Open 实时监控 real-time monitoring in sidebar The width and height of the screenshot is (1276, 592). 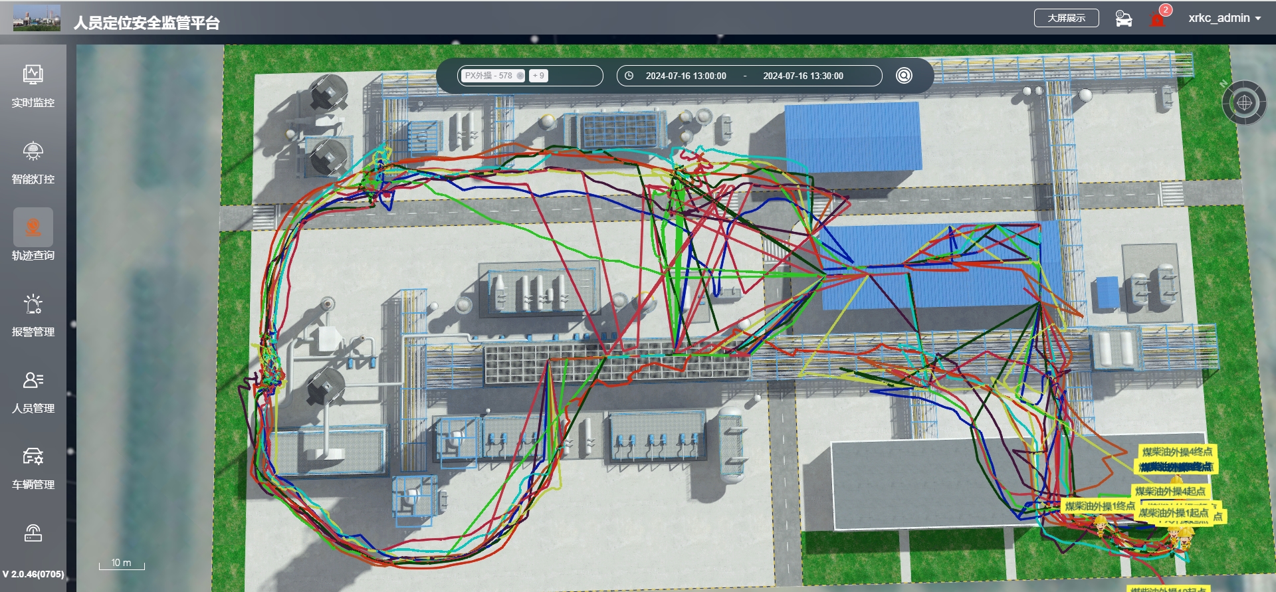33,86
